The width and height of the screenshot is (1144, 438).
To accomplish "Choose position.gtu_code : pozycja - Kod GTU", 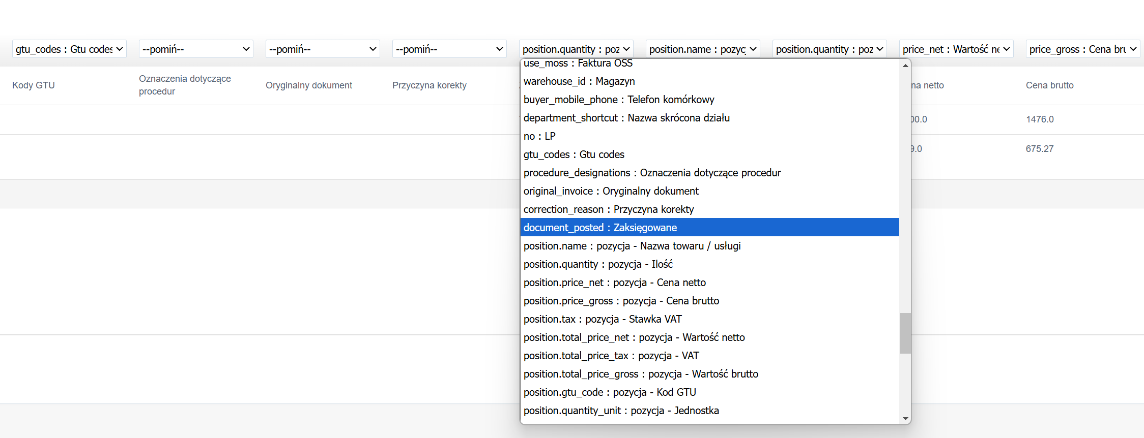I will tap(710, 392).
